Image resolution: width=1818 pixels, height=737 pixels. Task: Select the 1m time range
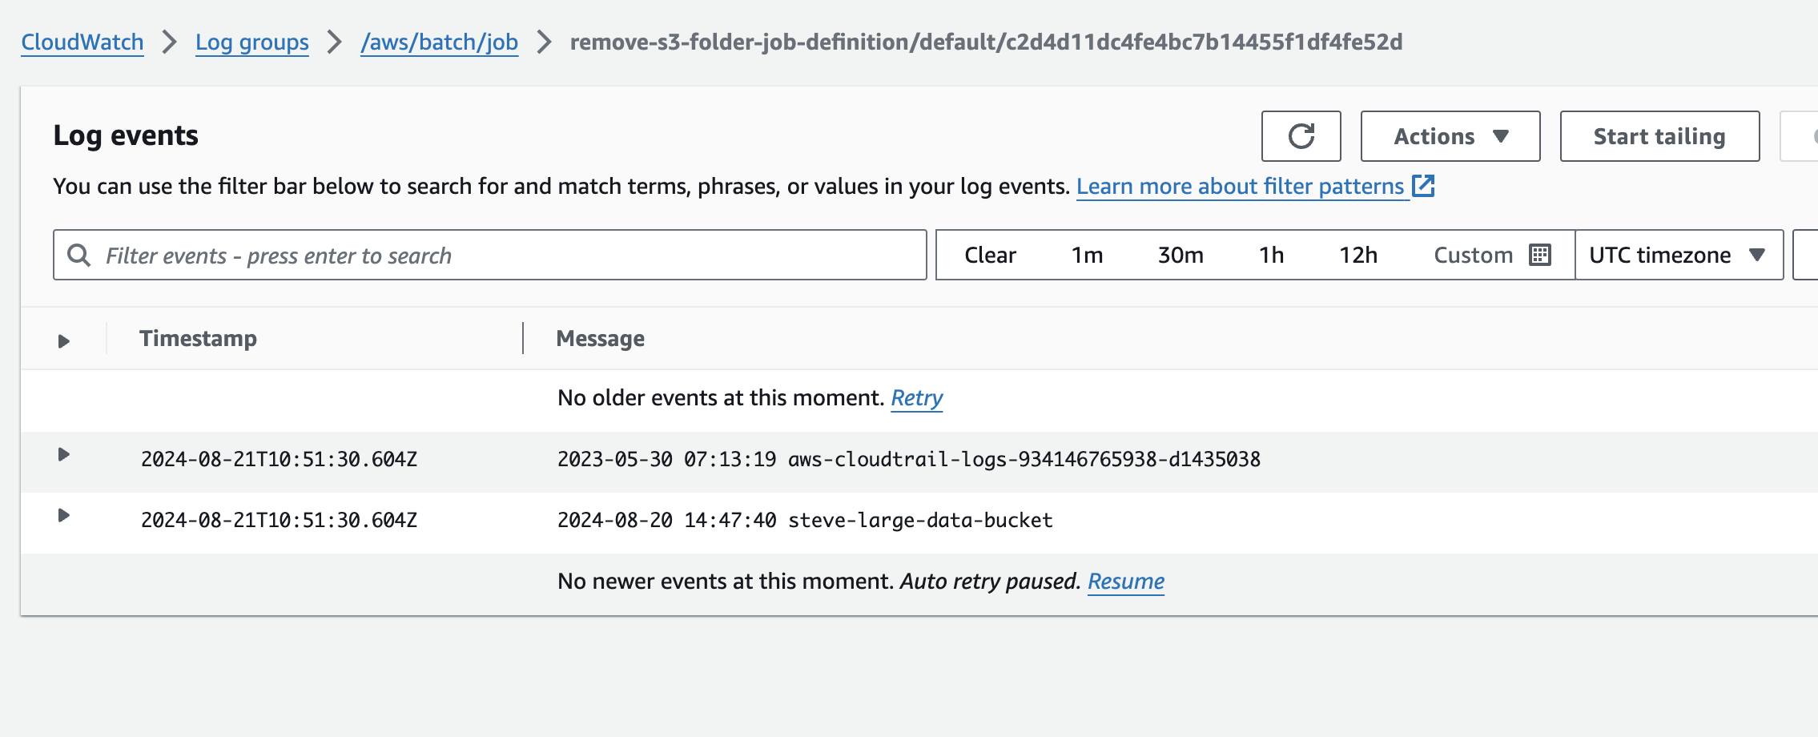click(1087, 255)
